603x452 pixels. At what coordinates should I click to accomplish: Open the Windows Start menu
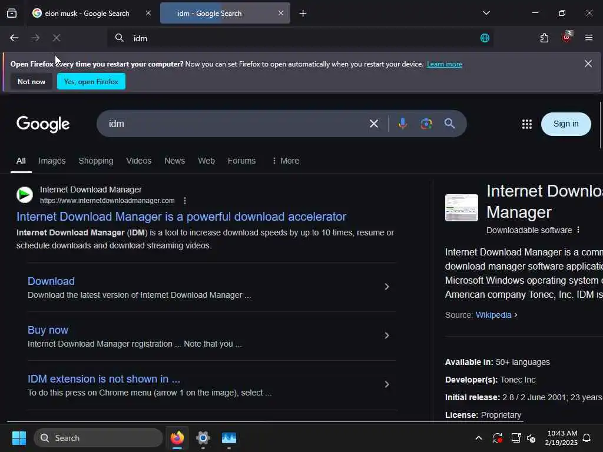(x=19, y=438)
